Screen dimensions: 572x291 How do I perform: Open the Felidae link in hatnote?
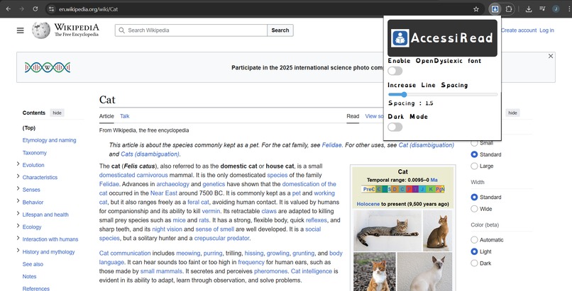point(331,145)
